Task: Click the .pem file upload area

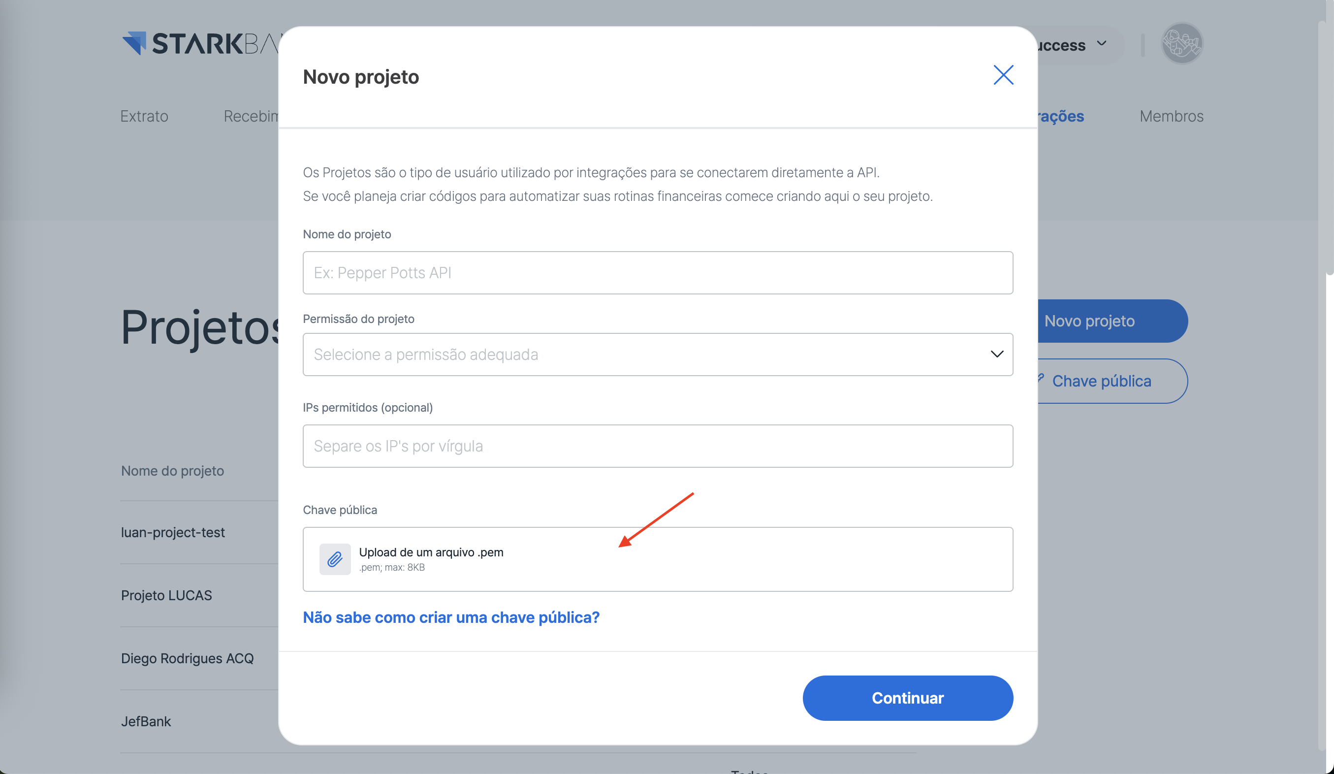Action: pos(658,559)
